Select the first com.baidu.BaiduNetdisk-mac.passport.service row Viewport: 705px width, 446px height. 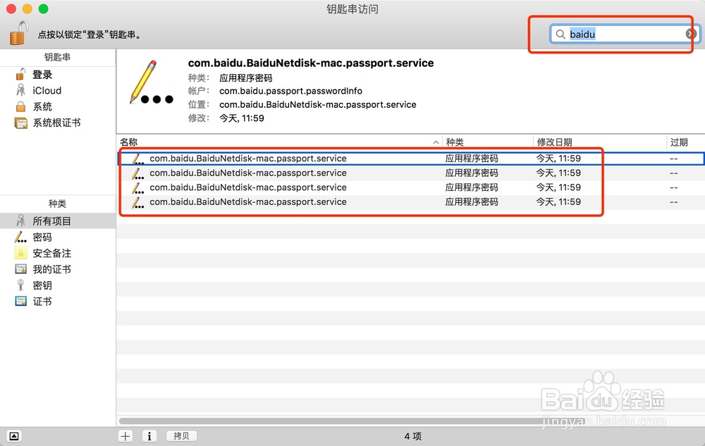click(410, 159)
